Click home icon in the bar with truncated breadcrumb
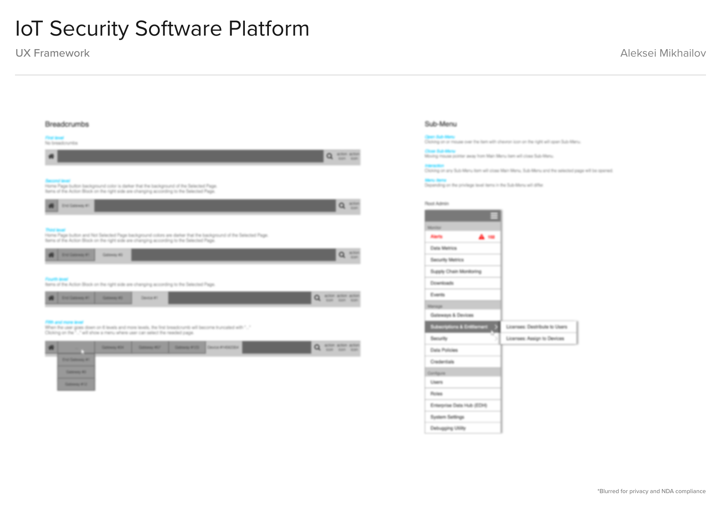Image resolution: width=721 pixels, height=510 pixels. [51, 347]
